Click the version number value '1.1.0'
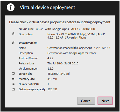This screenshot has height=112, width=120. [50, 69]
